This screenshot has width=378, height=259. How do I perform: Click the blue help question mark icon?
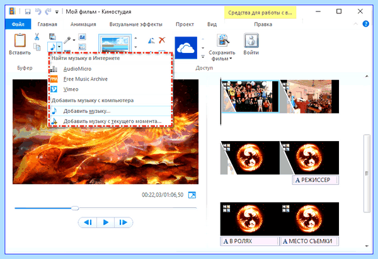pos(365,24)
